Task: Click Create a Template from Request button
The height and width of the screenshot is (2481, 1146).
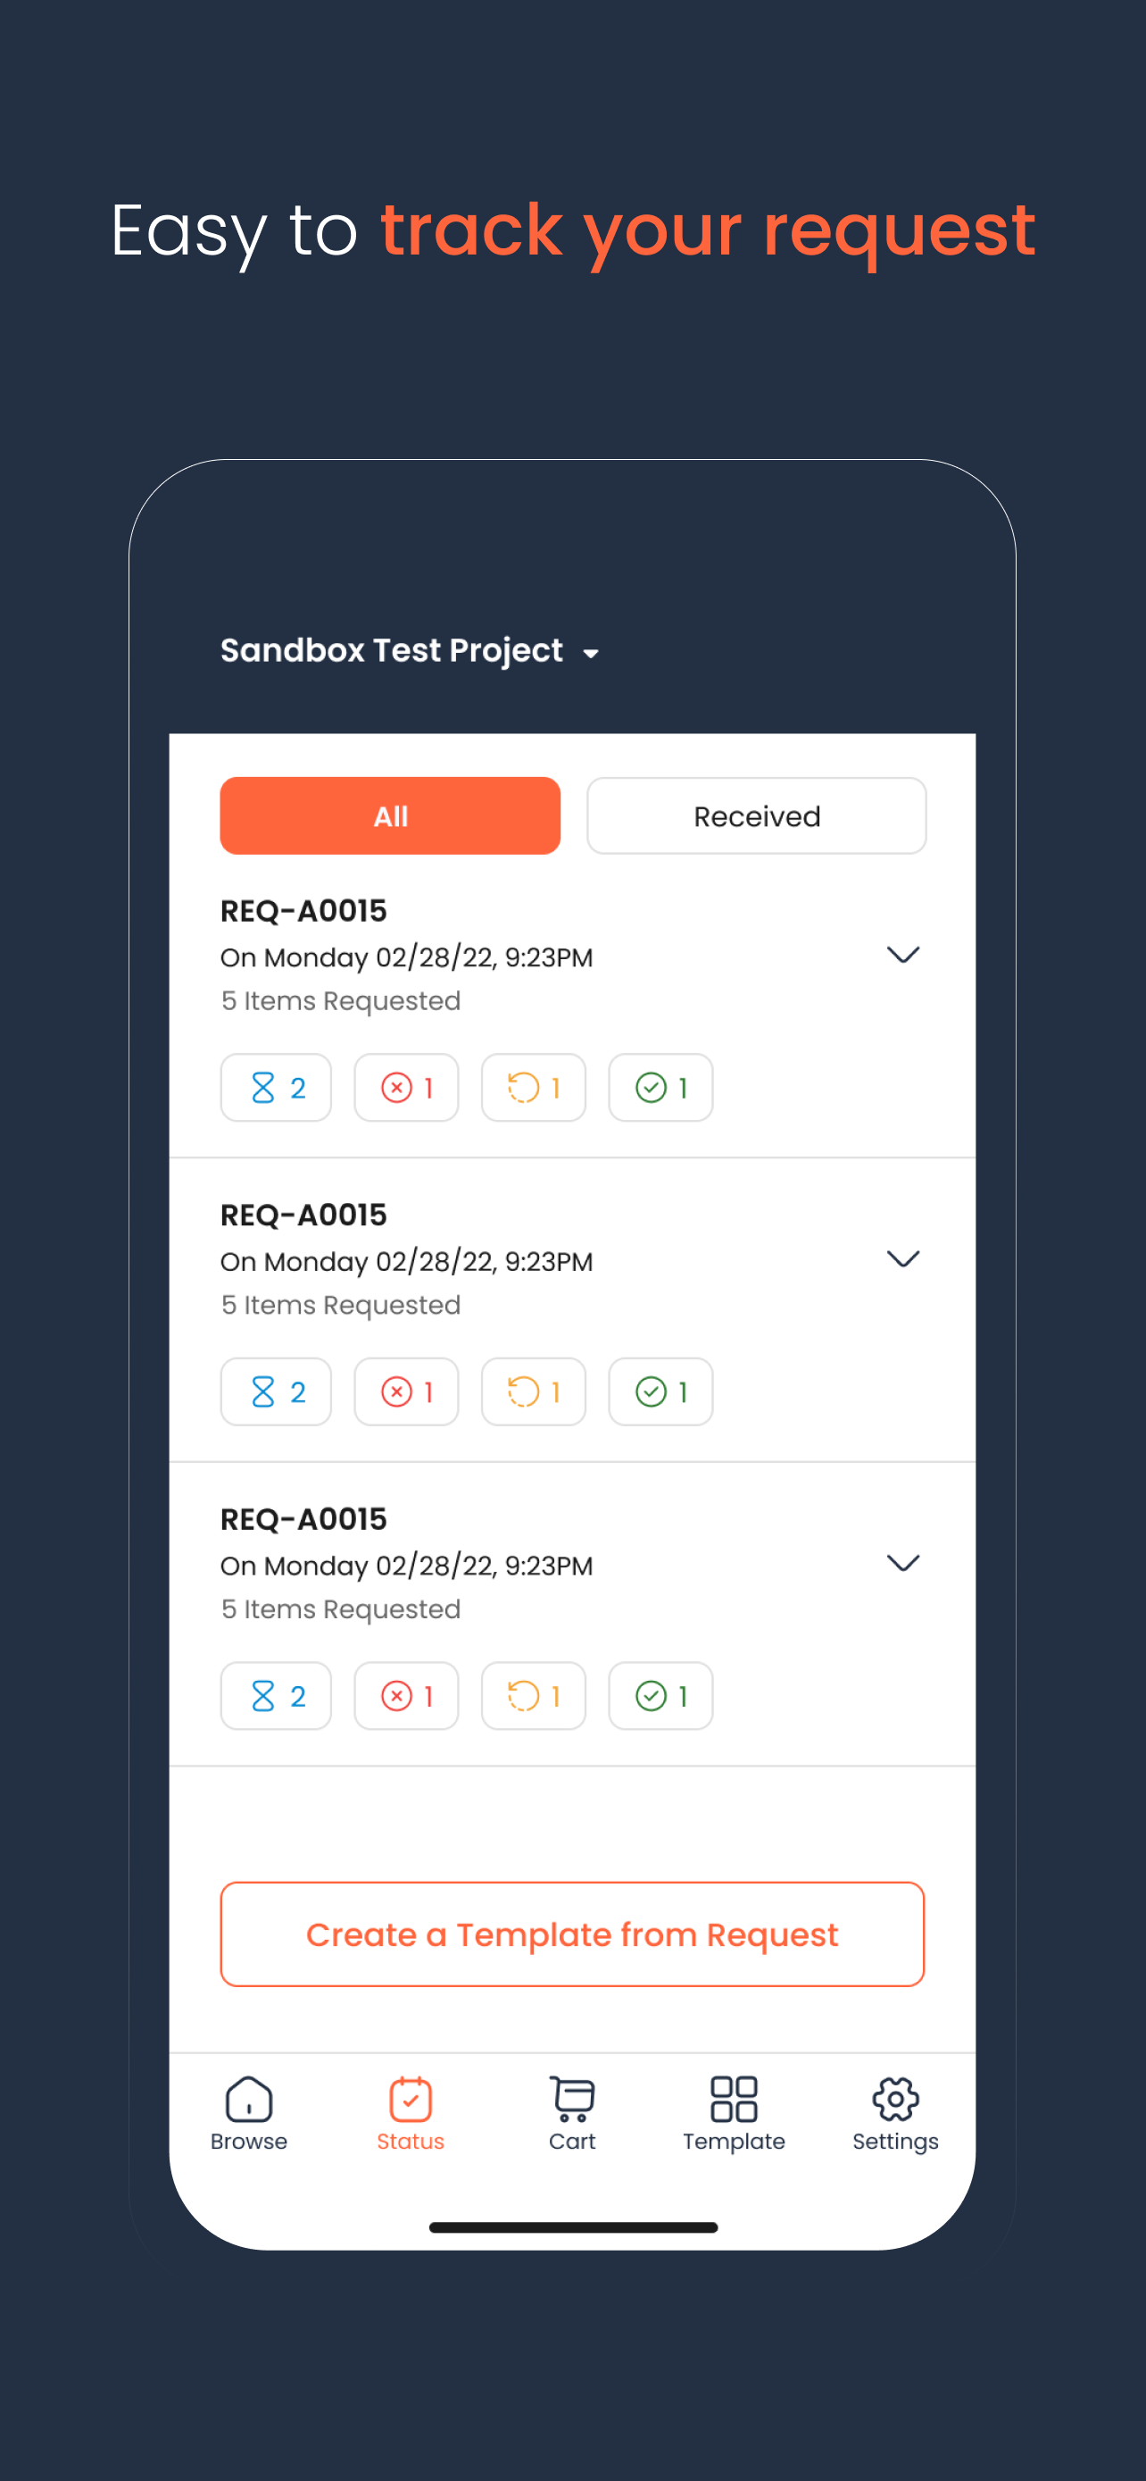Action: coord(572,1934)
